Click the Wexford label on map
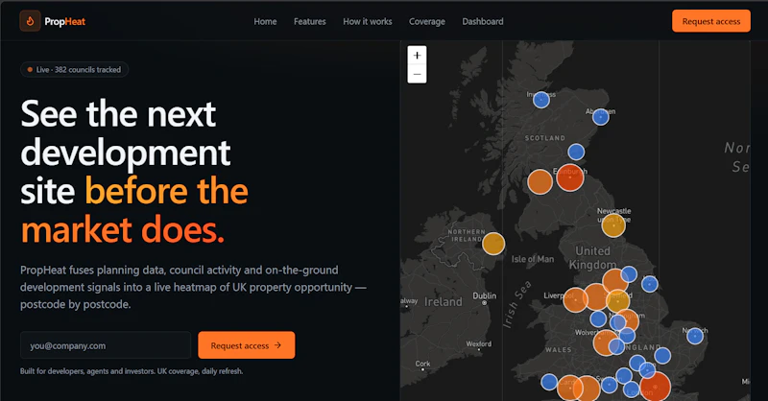768x401 pixels. tap(478, 343)
